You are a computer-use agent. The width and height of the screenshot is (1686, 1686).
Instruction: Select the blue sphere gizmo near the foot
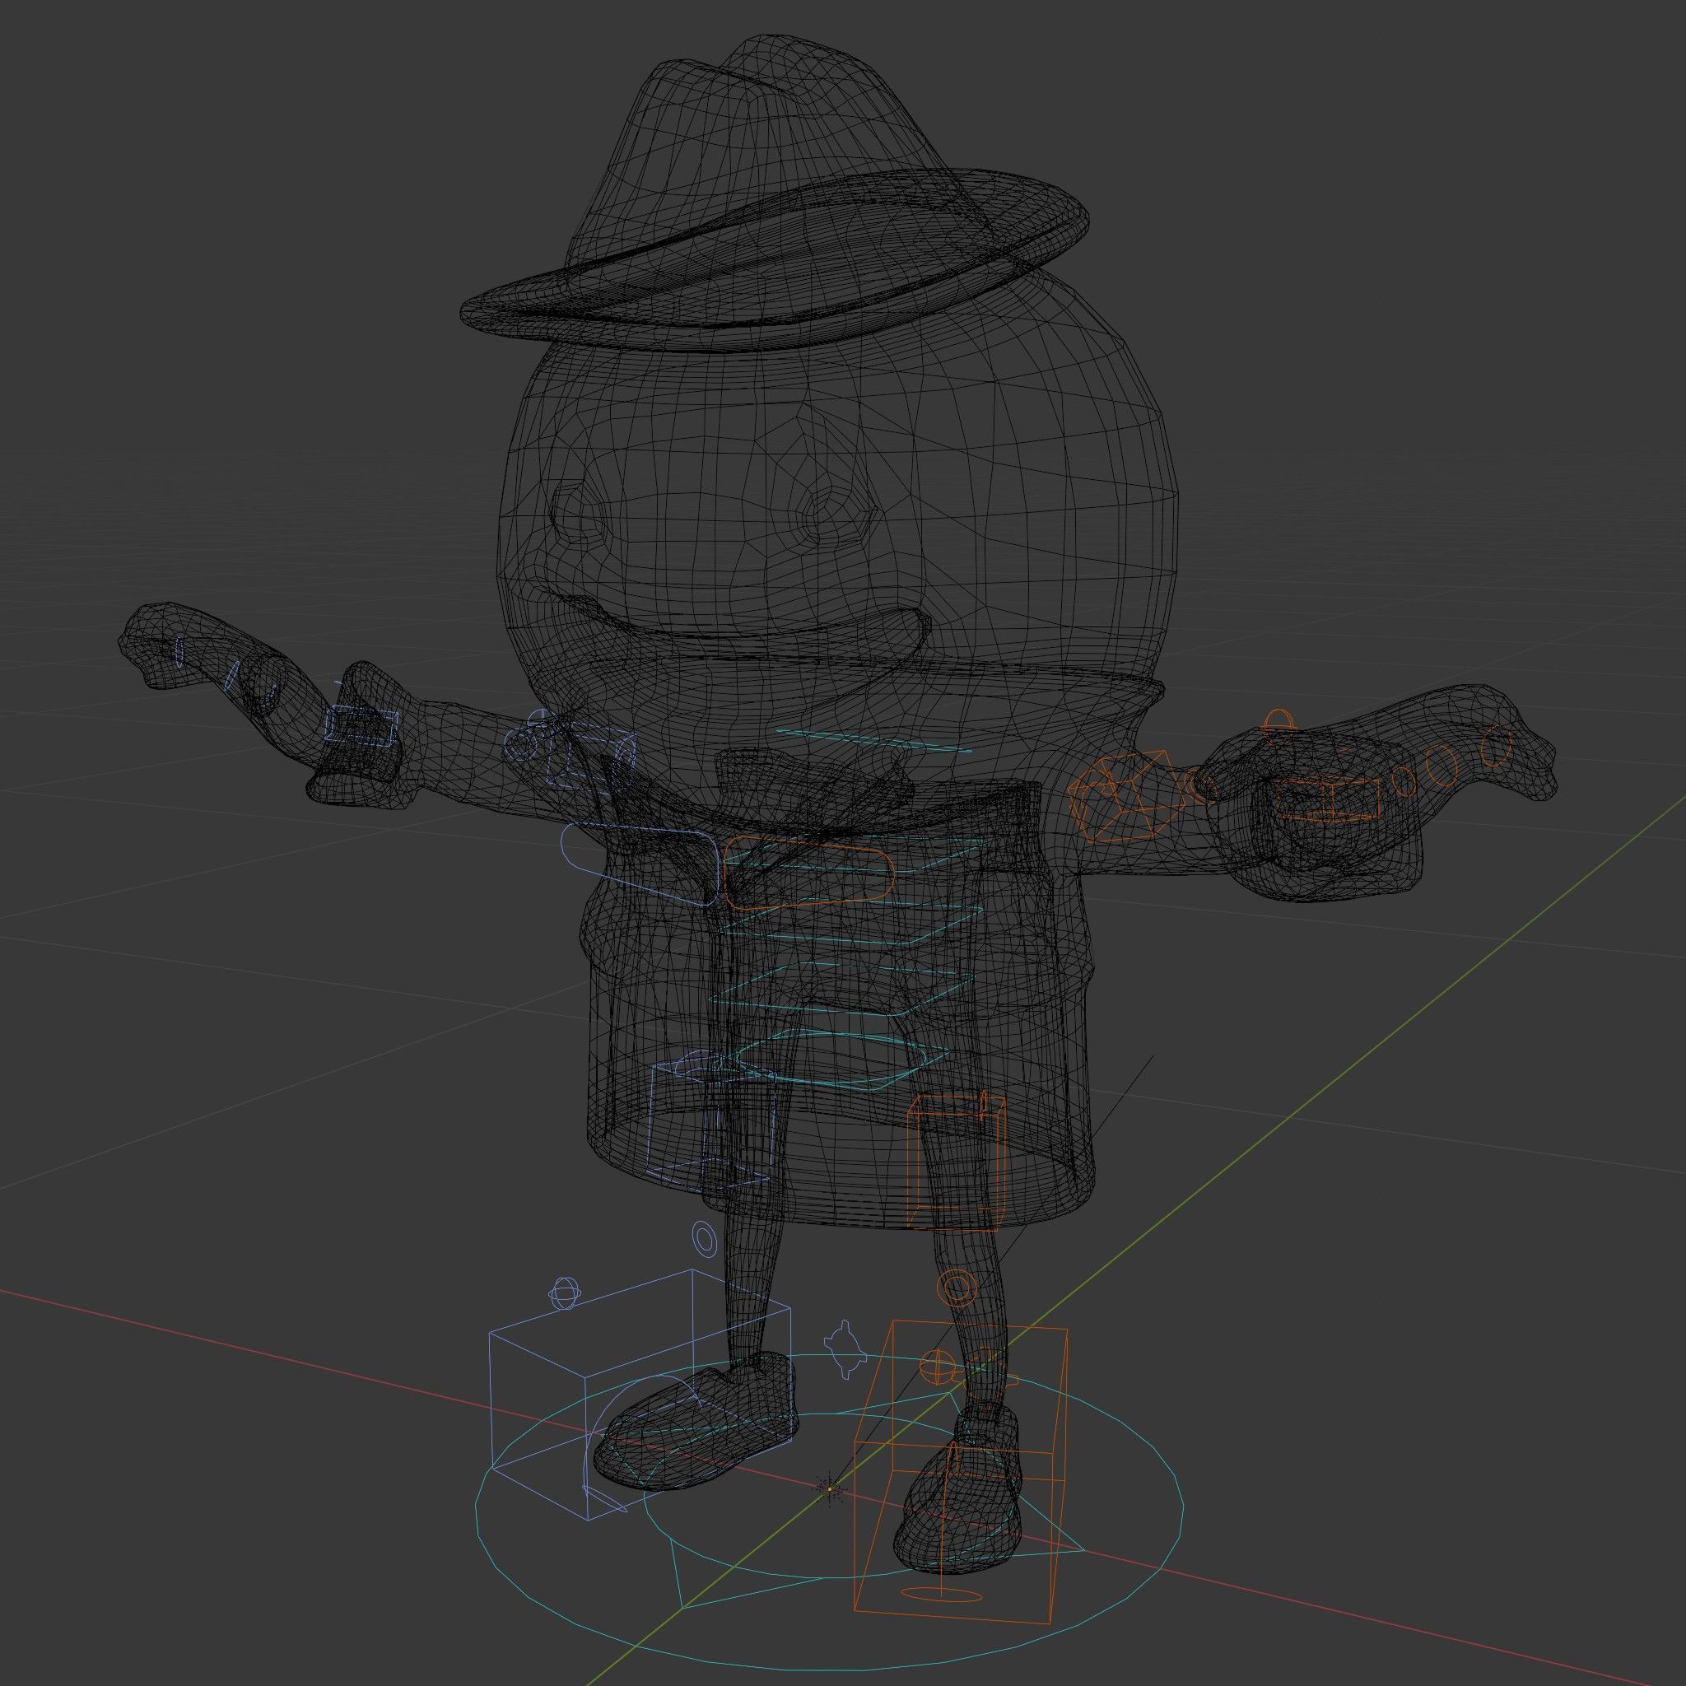click(565, 1294)
